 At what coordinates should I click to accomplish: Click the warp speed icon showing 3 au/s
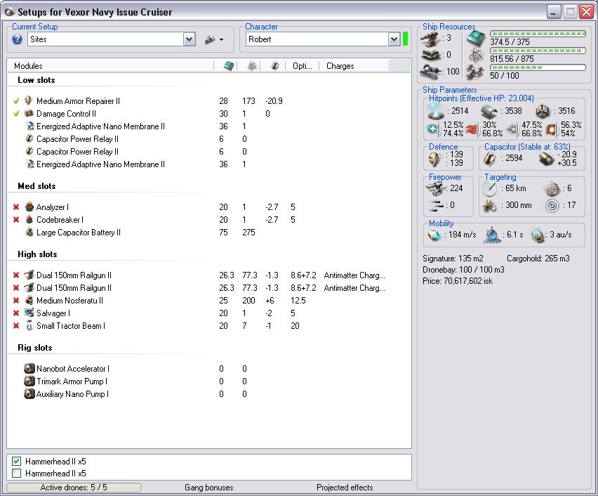pyautogui.click(x=538, y=235)
